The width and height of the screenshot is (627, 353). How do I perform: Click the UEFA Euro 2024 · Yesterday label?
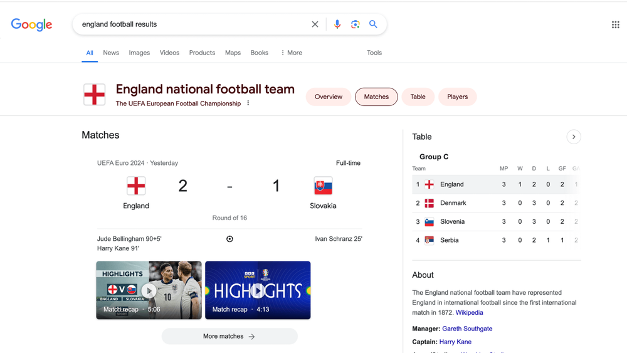pyautogui.click(x=137, y=163)
